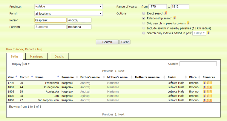The image size is (227, 121).
Task: Click the partner Surname input field
Action: 50,27
